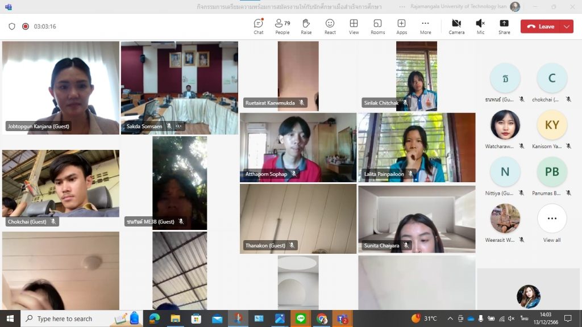The width and height of the screenshot is (582, 327).
Task: Show the People participants list
Action: (x=282, y=26)
